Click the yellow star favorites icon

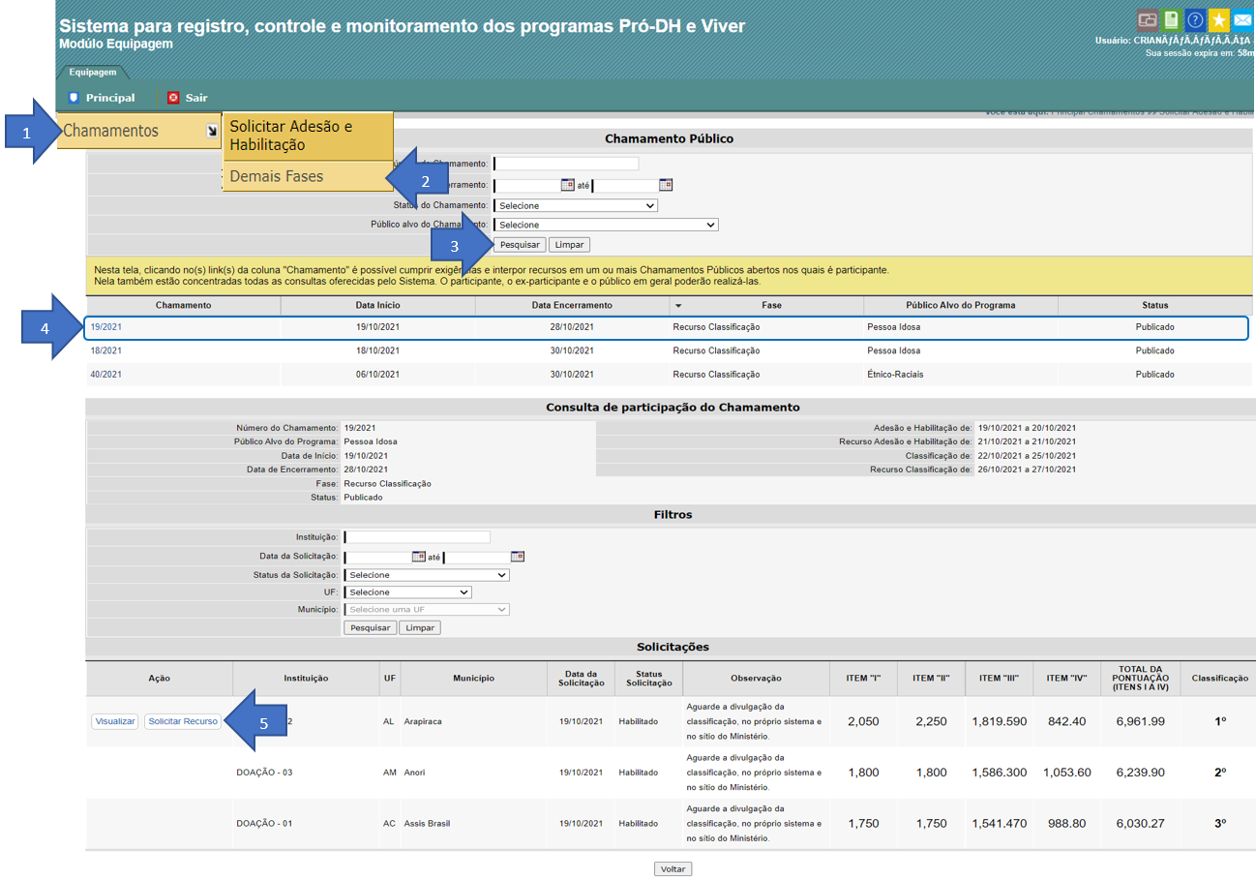coord(1219,19)
